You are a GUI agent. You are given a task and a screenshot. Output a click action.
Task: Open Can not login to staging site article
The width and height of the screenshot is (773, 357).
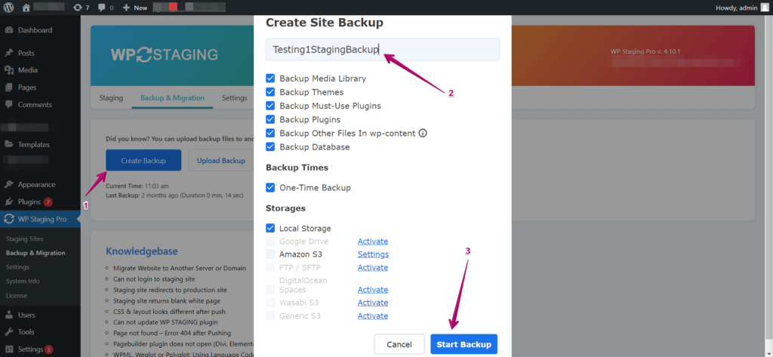point(155,279)
